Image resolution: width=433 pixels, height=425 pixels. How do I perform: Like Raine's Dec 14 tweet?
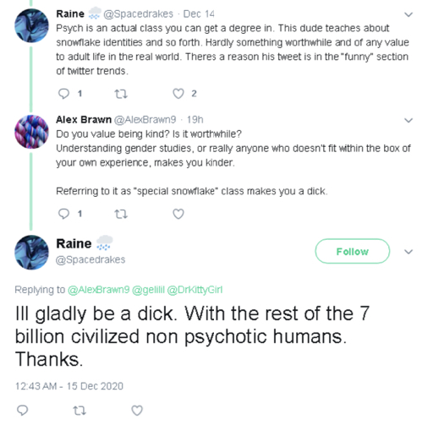178,94
